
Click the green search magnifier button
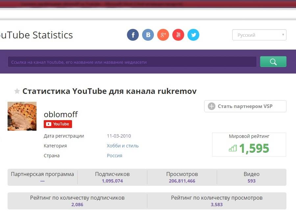pos(273,62)
